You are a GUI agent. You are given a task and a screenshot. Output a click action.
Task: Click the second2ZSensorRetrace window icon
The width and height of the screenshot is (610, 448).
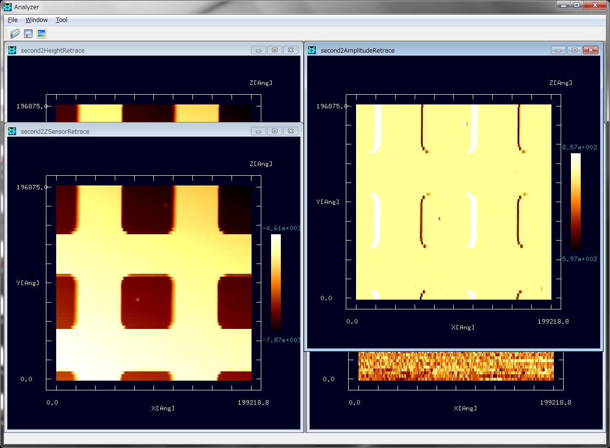(13, 131)
